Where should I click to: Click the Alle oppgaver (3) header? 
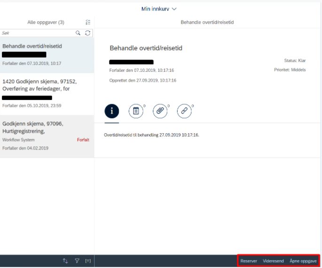click(x=46, y=23)
